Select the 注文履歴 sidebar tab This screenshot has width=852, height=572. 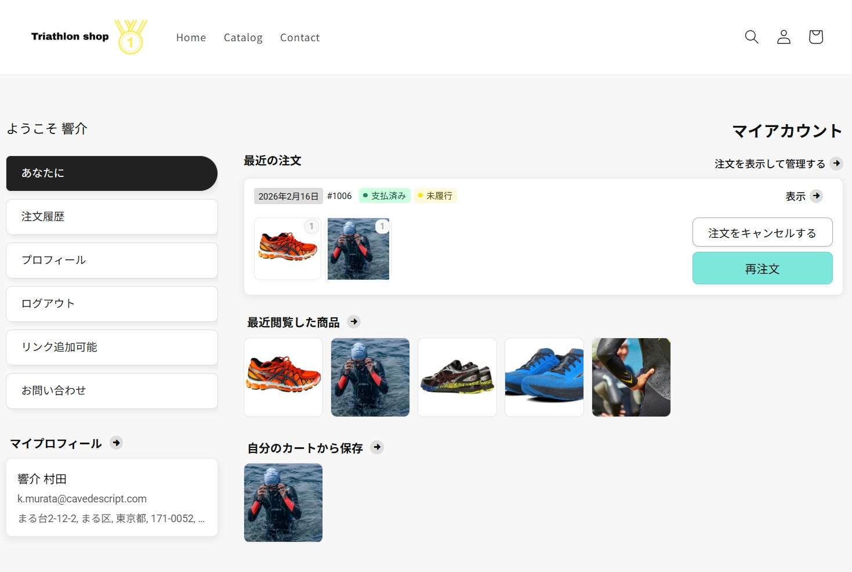(x=112, y=217)
